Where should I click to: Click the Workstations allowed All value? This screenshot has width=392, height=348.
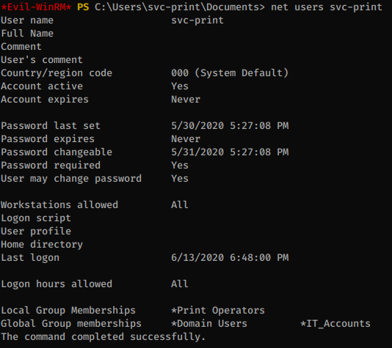180,205
